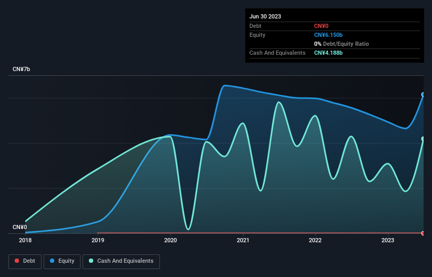Toggle the Equity legend button
Screen dimensions: 432x277
click(x=62, y=261)
